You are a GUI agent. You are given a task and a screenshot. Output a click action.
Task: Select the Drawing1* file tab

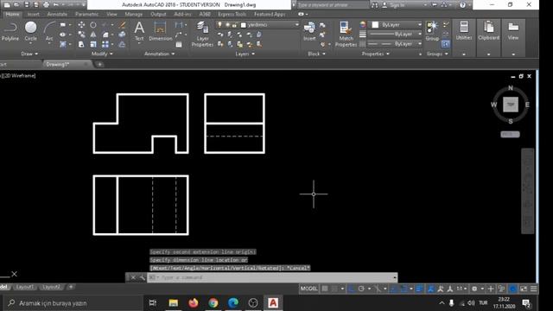pos(67,64)
